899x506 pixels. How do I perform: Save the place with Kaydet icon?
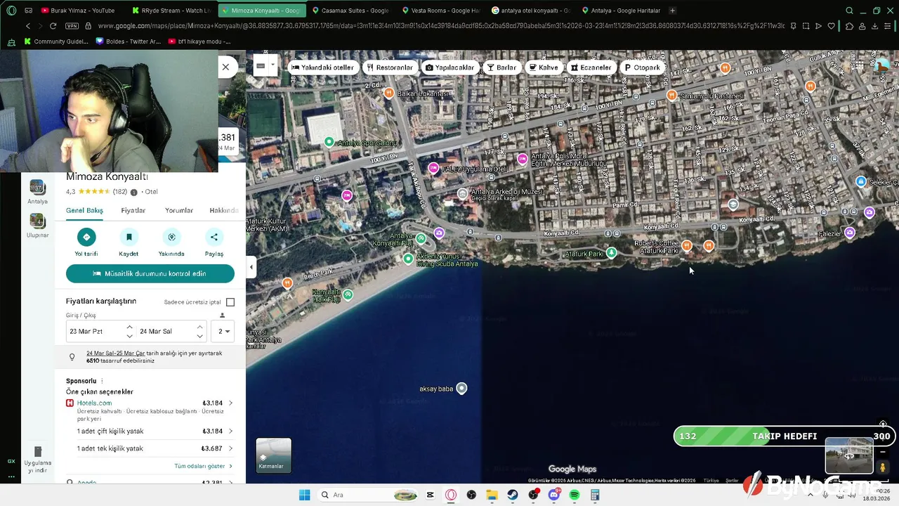(x=129, y=237)
